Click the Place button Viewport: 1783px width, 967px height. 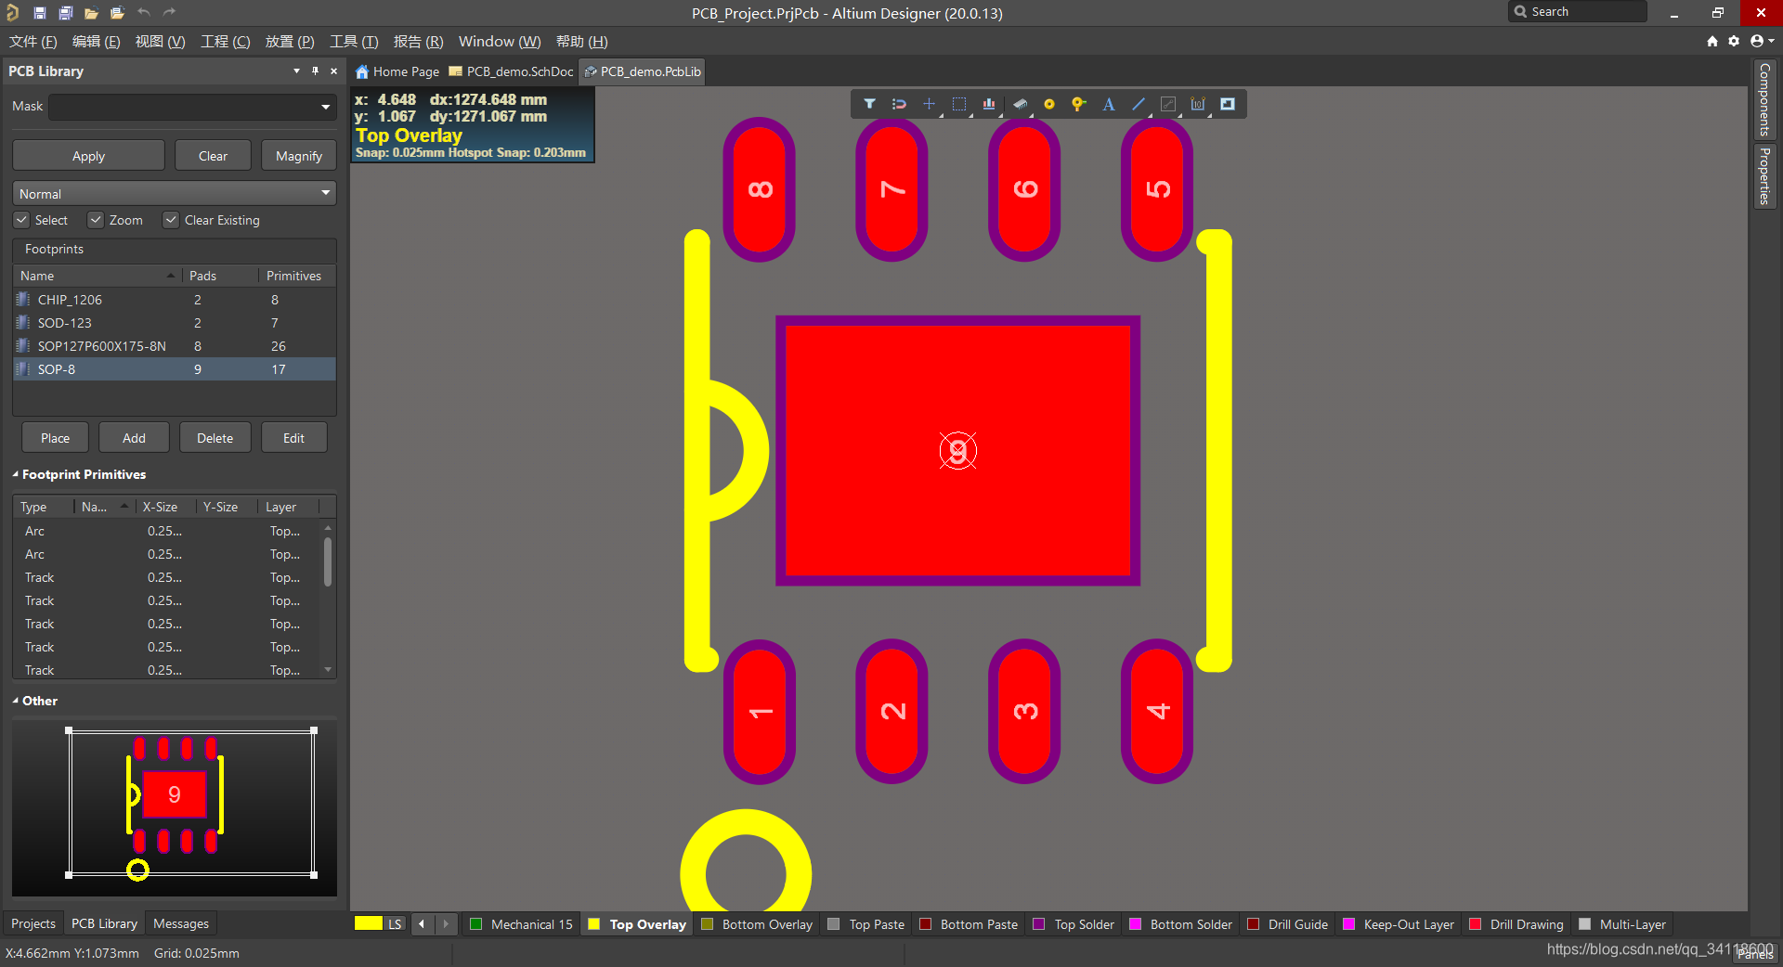55,438
